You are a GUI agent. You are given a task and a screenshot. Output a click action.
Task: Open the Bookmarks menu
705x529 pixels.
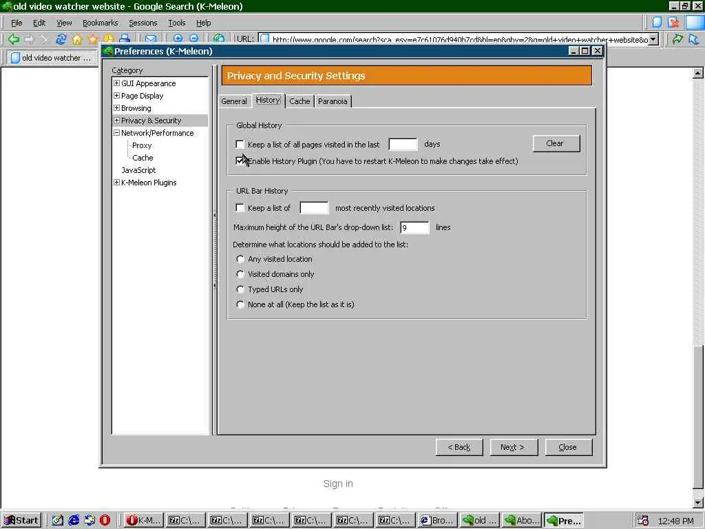[x=101, y=23]
